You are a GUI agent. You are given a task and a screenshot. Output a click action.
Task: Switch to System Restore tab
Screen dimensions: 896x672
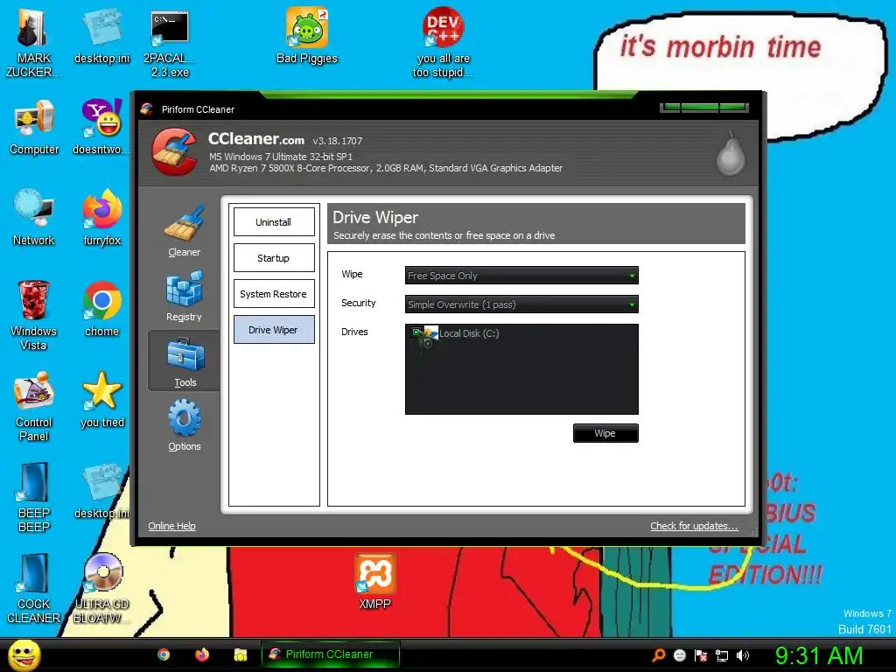point(274,294)
